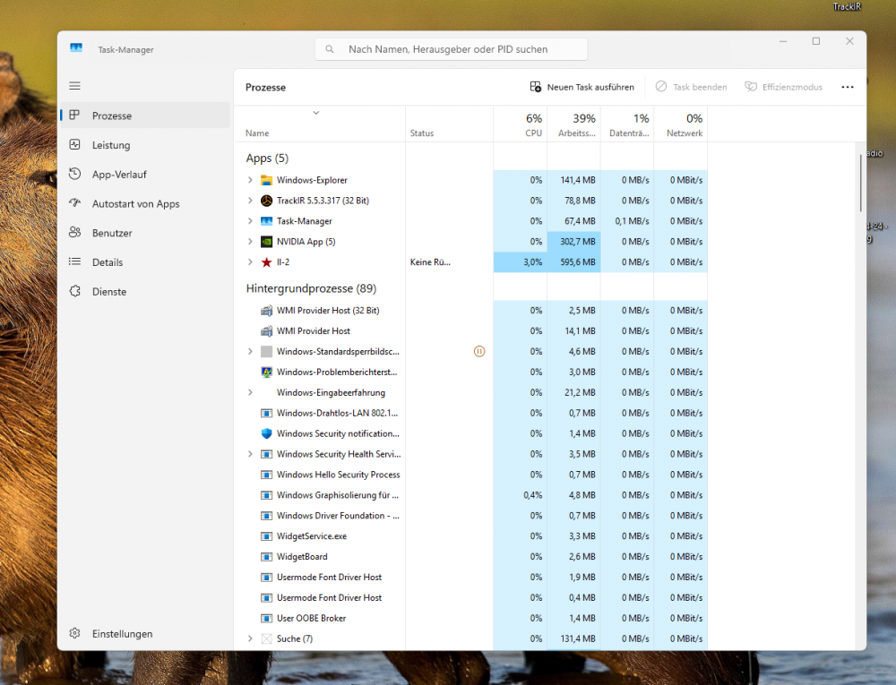Expand the Suche background process group
Screen dimensions: 896x685
tap(250, 638)
